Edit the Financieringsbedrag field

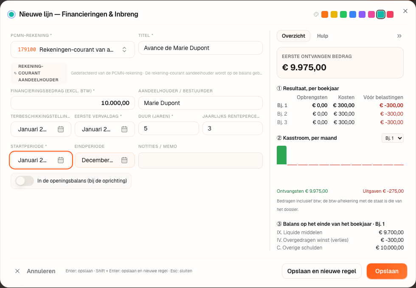73,103
